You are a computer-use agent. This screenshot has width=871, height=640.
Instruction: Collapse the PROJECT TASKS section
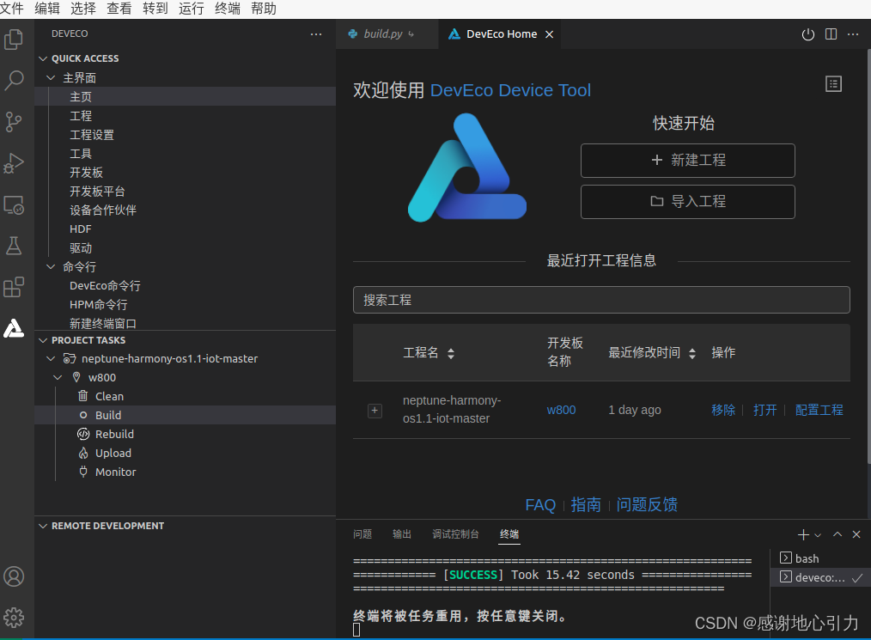pyautogui.click(x=43, y=340)
